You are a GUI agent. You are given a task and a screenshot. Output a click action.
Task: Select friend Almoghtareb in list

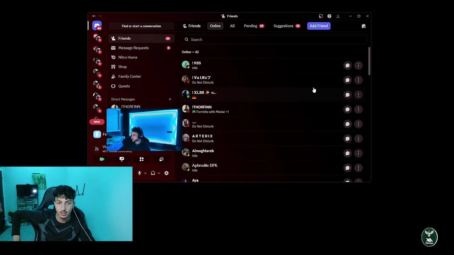click(272, 153)
